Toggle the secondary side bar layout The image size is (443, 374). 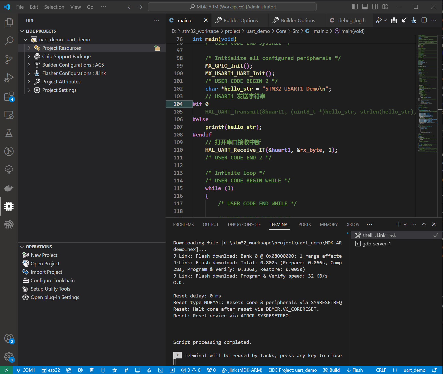click(375, 7)
